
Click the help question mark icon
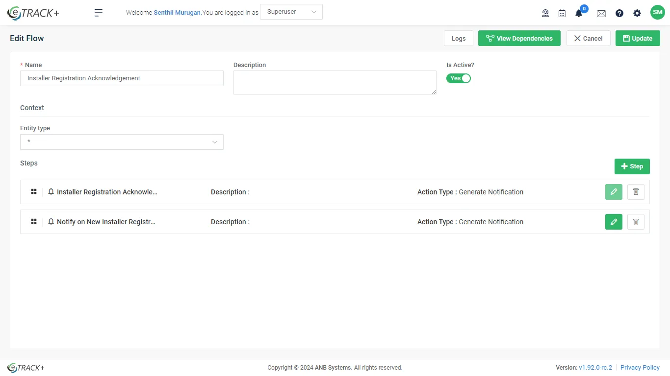619,13
